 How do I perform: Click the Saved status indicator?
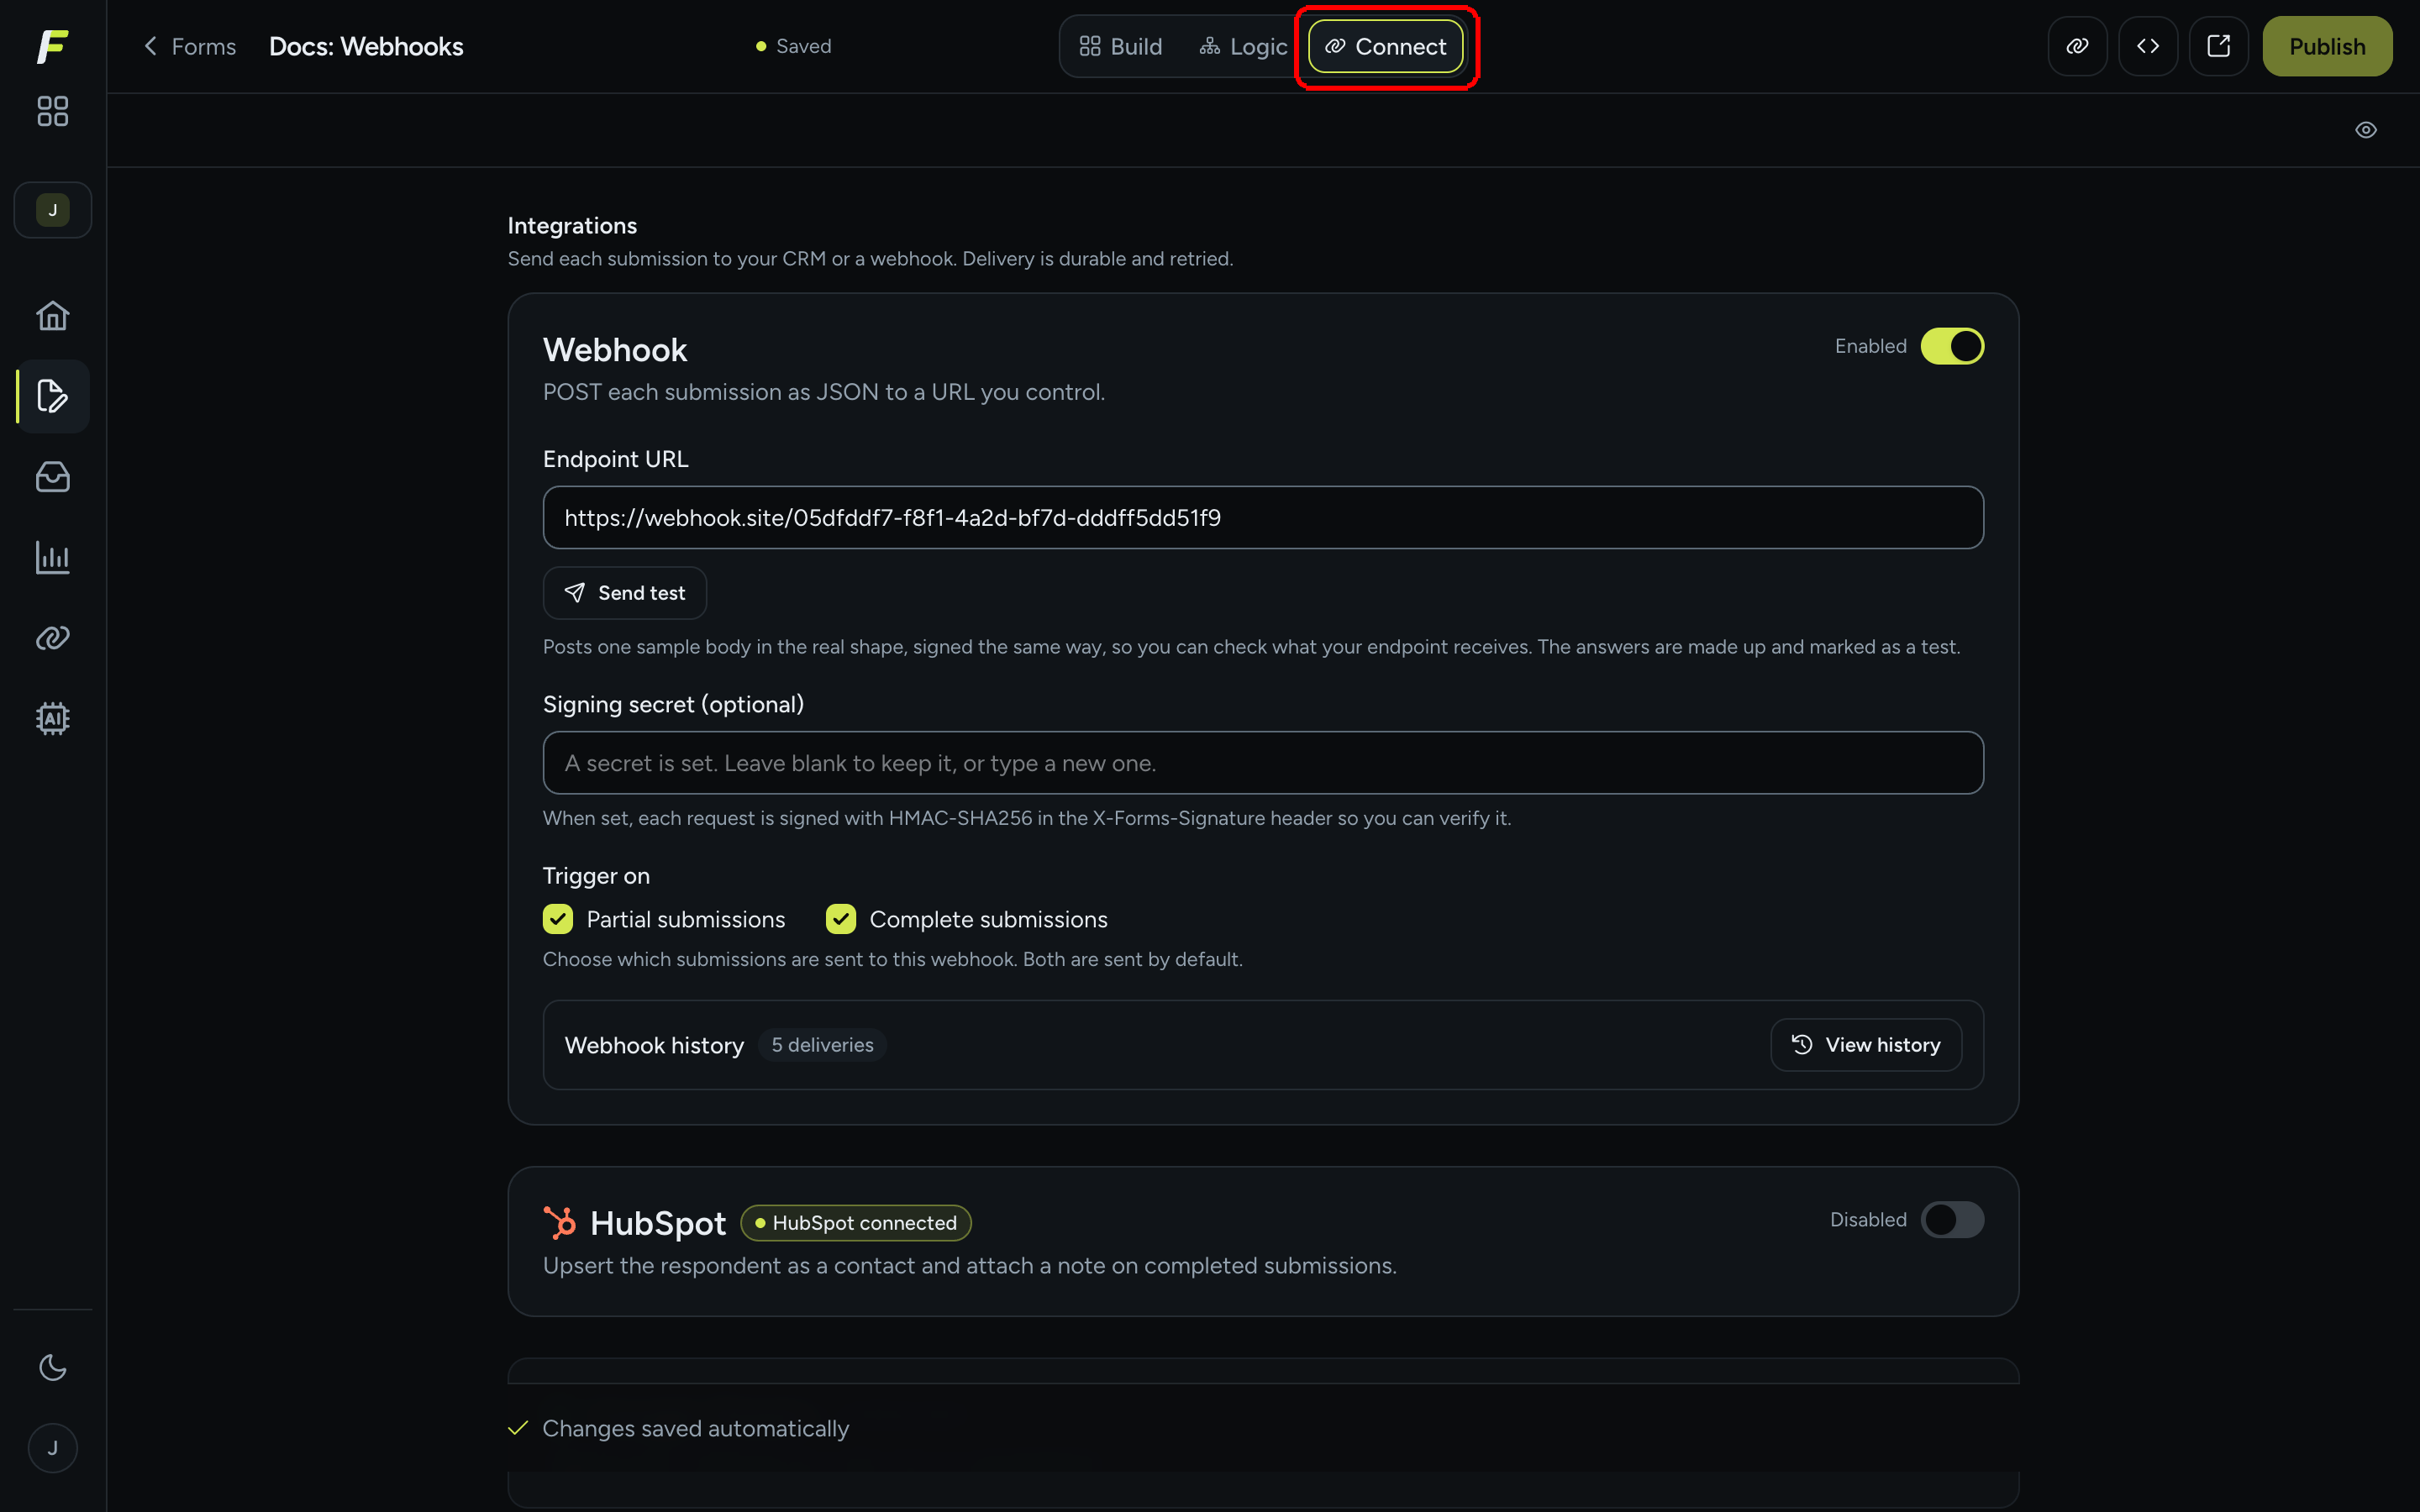click(794, 46)
